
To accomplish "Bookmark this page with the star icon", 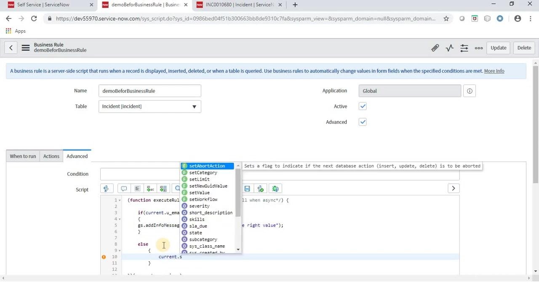I will [x=446, y=18].
